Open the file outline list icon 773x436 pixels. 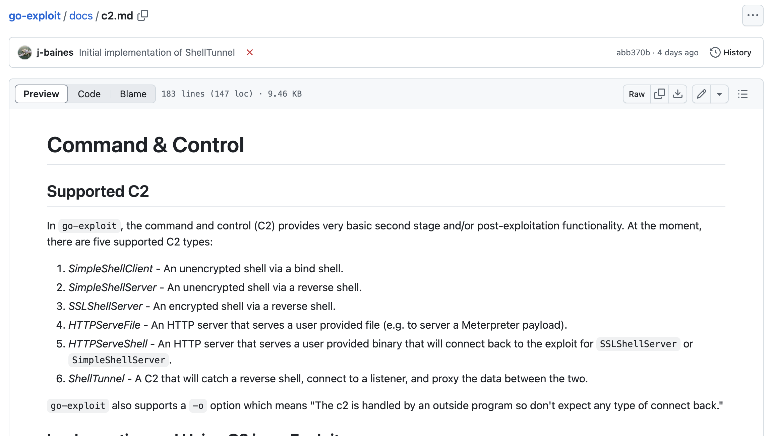point(742,94)
